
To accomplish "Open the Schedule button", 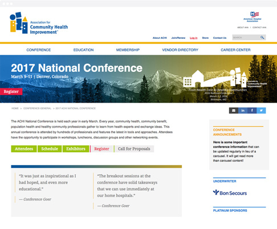I will [x=50, y=149].
